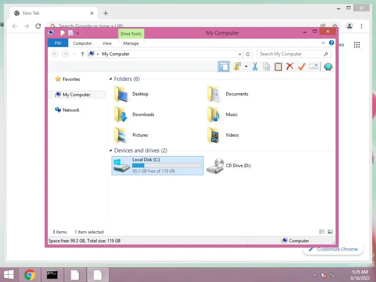
Task: Select the Documents folder
Action: point(228,94)
